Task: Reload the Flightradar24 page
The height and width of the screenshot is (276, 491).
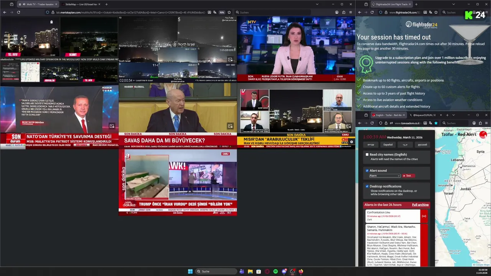Action: (372, 12)
